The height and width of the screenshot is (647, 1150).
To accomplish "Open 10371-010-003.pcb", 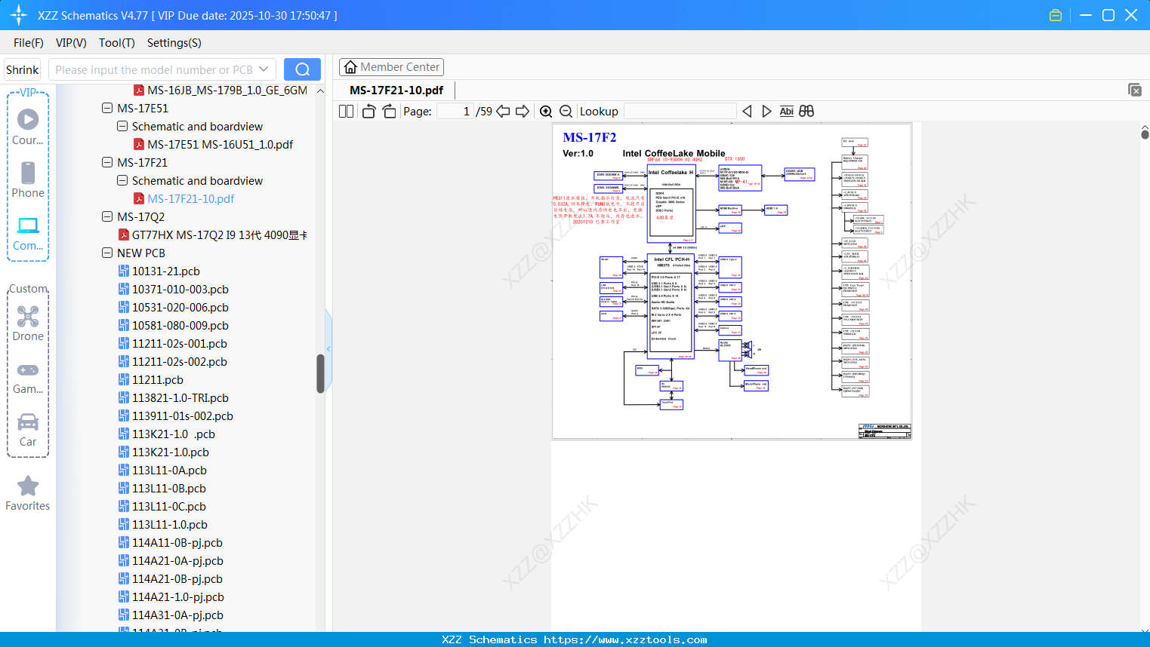I will coord(180,289).
